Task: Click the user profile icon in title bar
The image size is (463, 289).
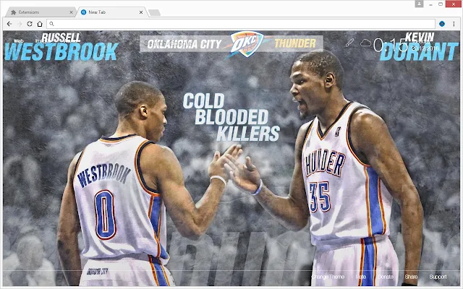Action: 419,4
